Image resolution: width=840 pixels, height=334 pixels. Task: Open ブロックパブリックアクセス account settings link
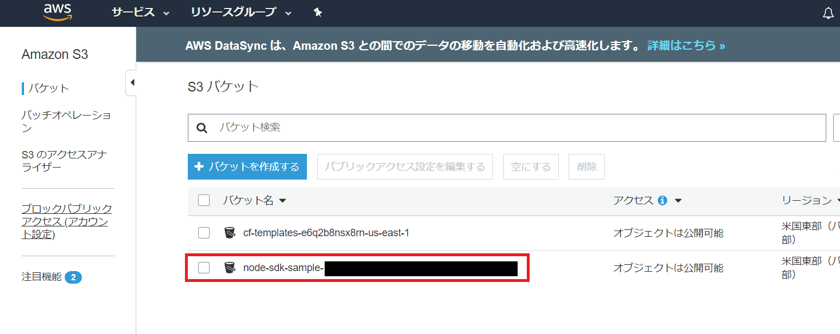click(x=67, y=222)
